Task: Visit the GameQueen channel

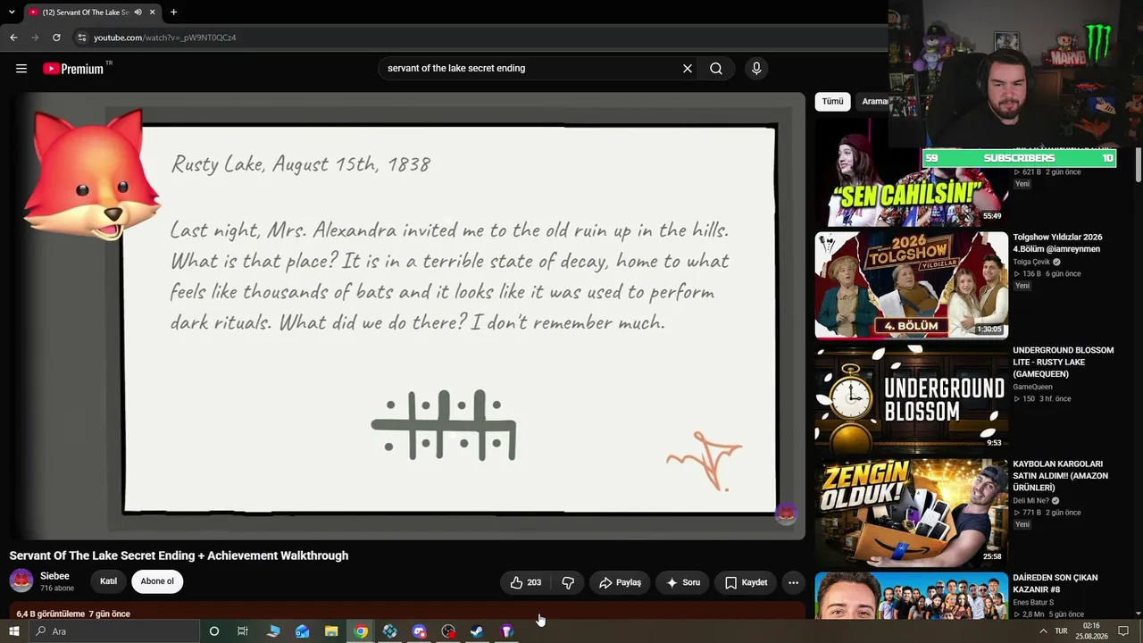Action: (x=1030, y=387)
